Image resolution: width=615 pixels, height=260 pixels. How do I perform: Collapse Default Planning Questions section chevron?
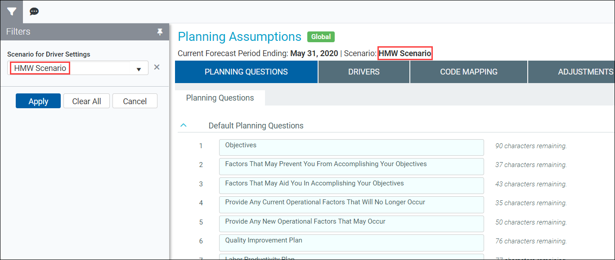coord(184,125)
